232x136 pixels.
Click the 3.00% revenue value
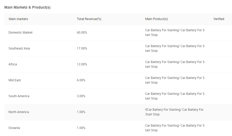coord(81,96)
